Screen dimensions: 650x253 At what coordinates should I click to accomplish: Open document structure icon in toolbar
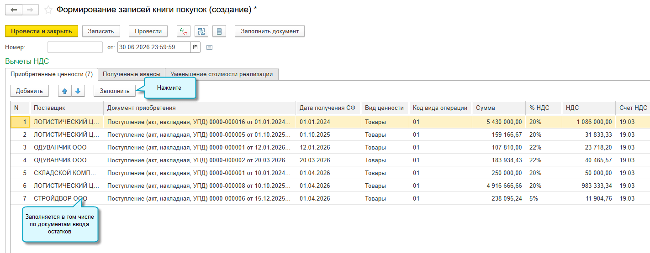pyautogui.click(x=201, y=31)
